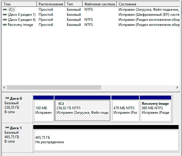
Task: Select the 479 МБ NTFS partition block
Action: click(125, 110)
